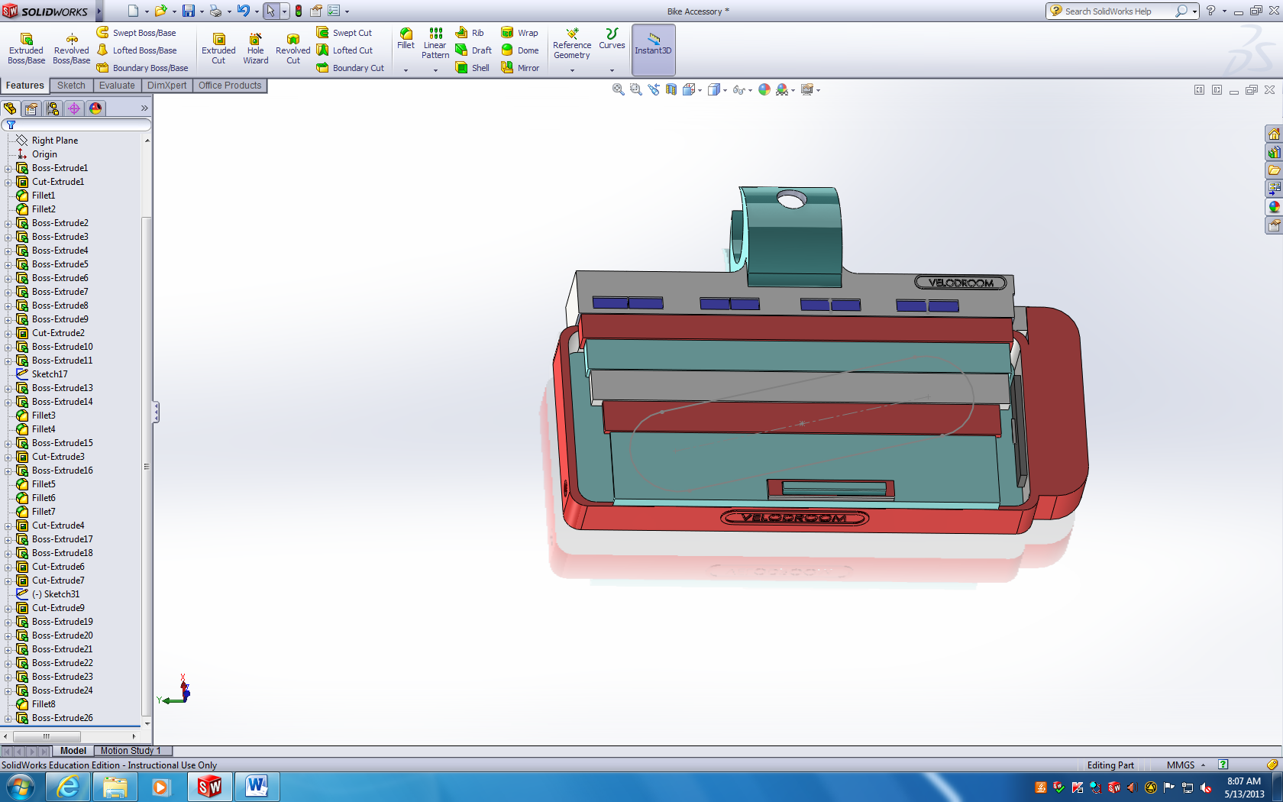This screenshot has height=802, width=1283.
Task: Select the Swept Cut command
Action: point(344,33)
